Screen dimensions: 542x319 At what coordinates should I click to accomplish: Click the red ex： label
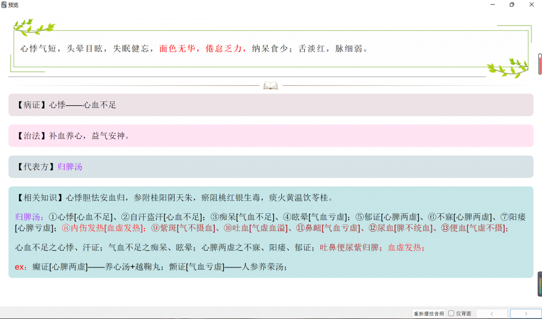(x=21, y=267)
